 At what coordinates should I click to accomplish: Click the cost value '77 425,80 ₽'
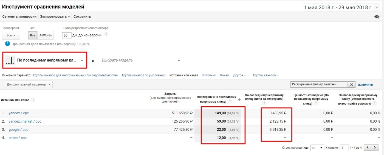(183, 129)
